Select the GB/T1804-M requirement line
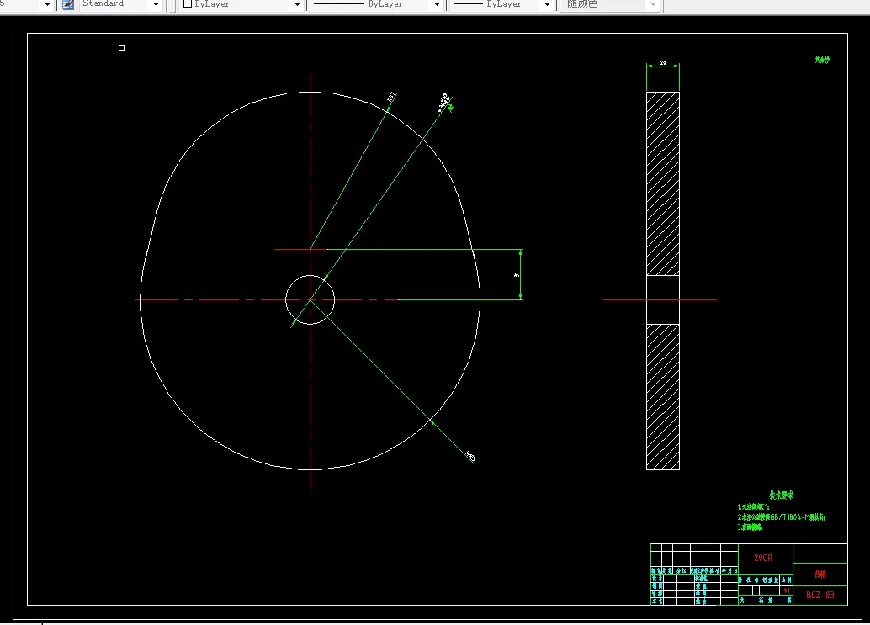The height and width of the screenshot is (625, 870). coord(781,516)
